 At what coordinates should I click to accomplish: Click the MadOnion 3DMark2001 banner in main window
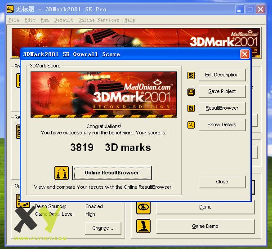tap(136, 38)
